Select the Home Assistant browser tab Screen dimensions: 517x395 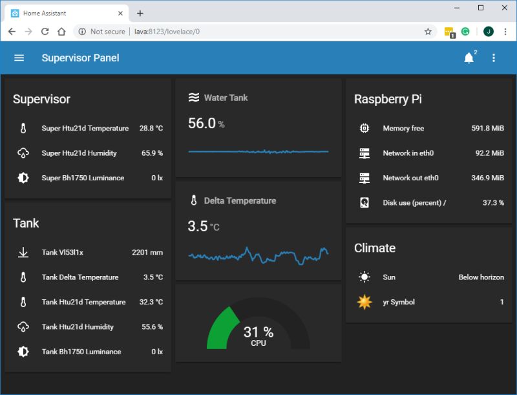click(x=67, y=13)
